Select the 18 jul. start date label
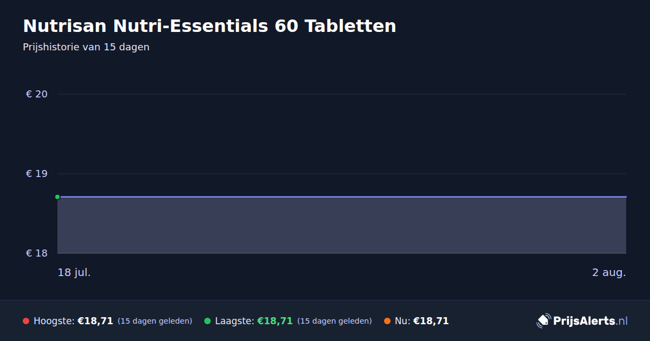This screenshot has width=650, height=341. 74,272
